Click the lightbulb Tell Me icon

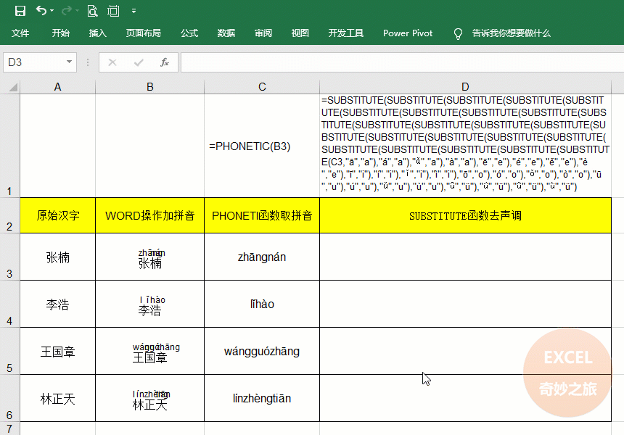pos(458,33)
